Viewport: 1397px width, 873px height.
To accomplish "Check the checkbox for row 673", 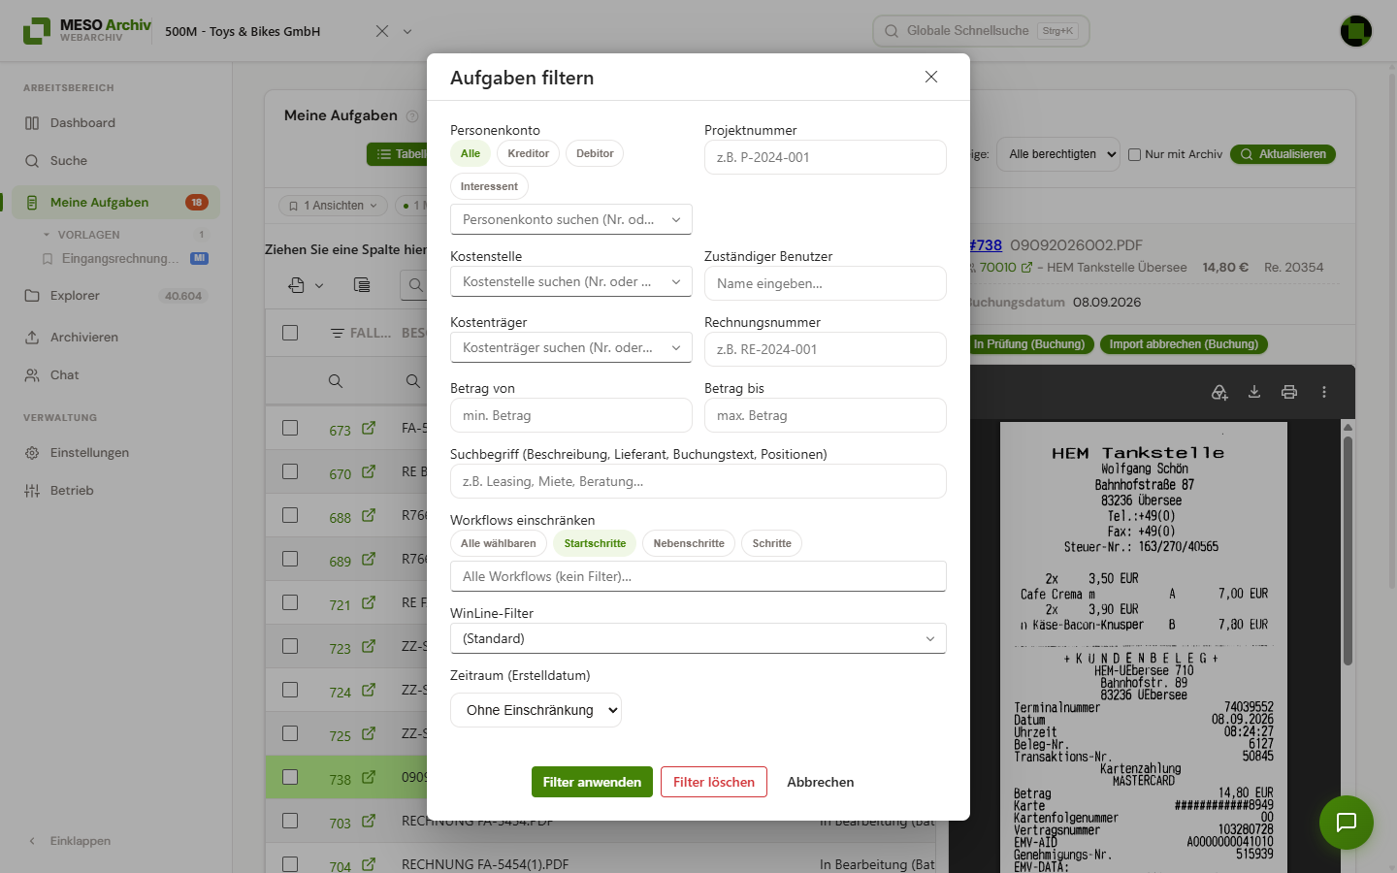I will click(290, 428).
